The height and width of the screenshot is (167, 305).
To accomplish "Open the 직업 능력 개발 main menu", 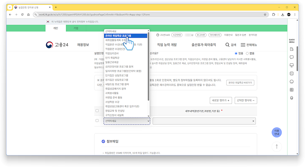I will point(167,45).
